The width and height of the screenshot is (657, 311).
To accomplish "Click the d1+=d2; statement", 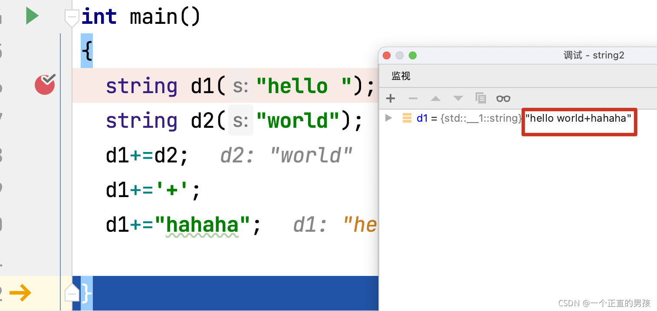I will coord(147,155).
